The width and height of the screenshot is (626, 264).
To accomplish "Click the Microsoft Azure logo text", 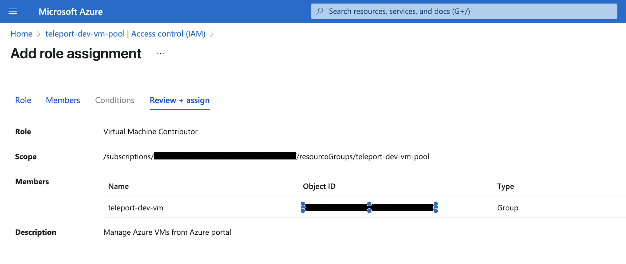I will click(70, 11).
